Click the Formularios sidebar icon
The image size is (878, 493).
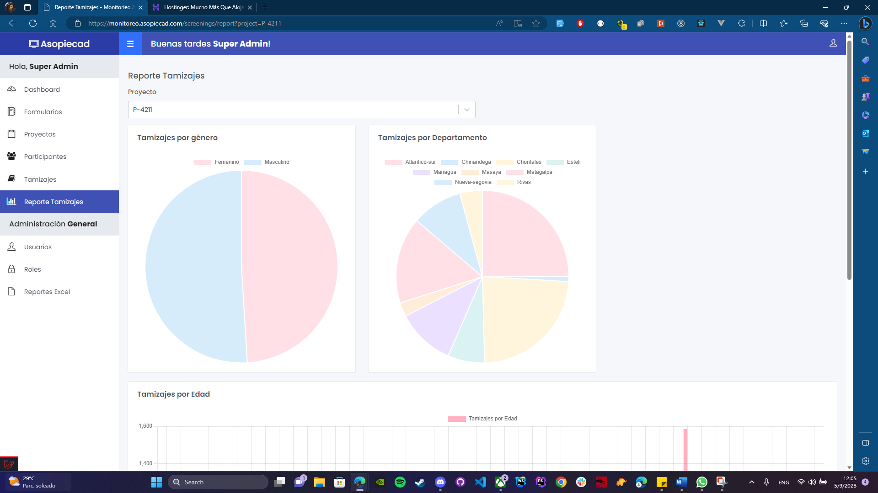coord(12,112)
